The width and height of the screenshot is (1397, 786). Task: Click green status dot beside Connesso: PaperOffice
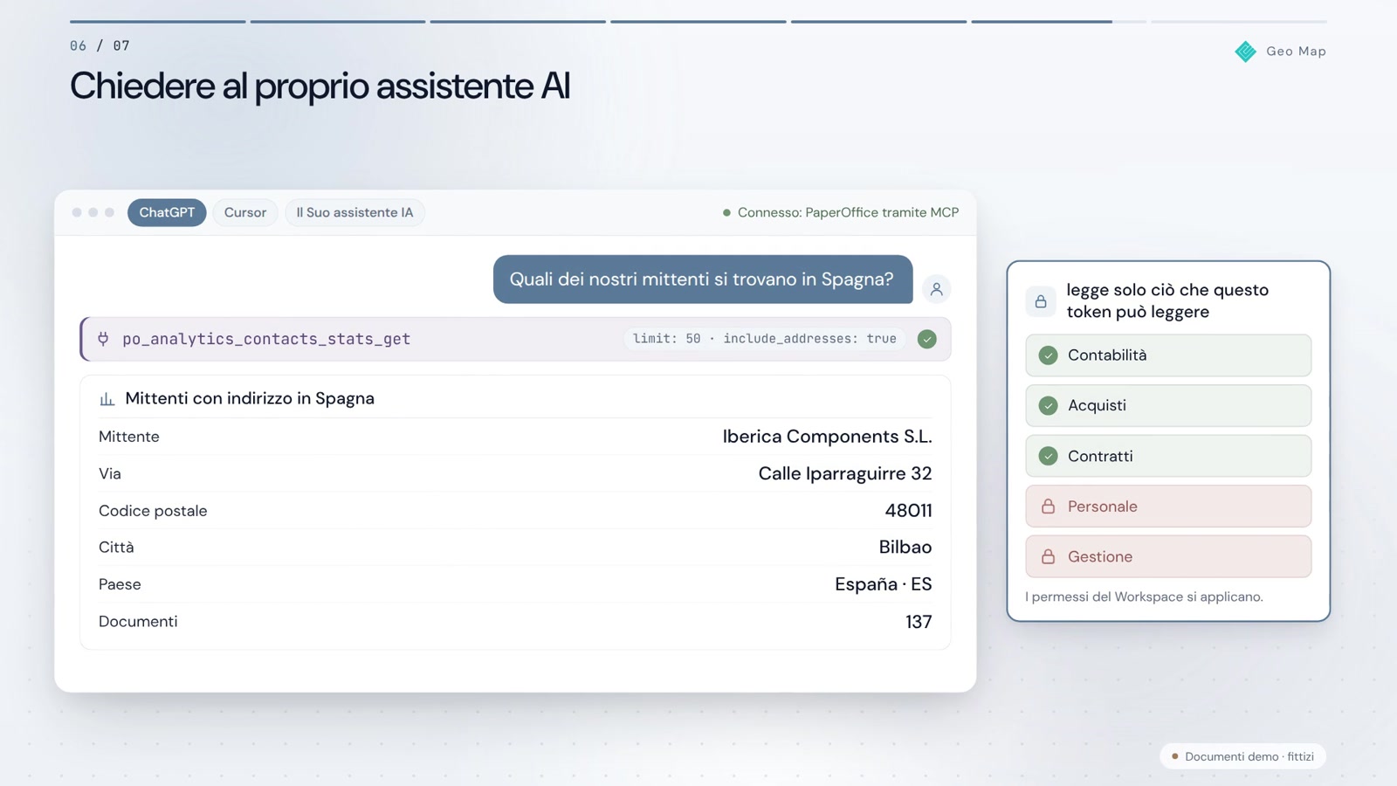pos(726,213)
